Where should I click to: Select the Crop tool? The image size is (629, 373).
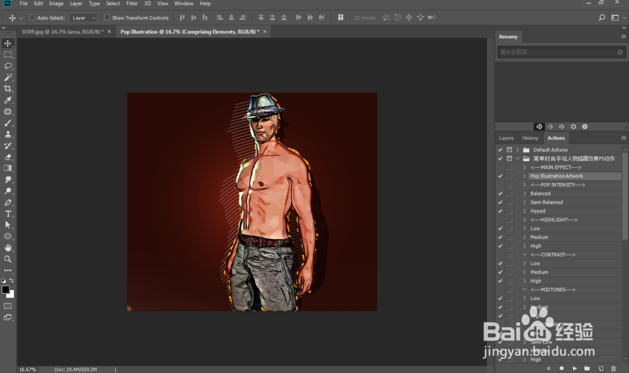(x=8, y=89)
